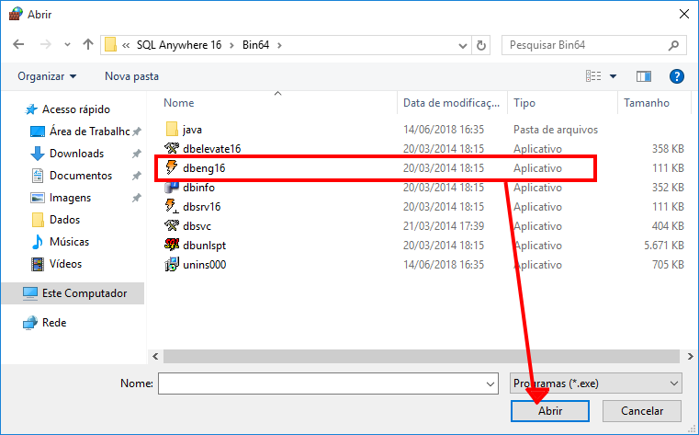Click the view mode icon

(x=593, y=76)
